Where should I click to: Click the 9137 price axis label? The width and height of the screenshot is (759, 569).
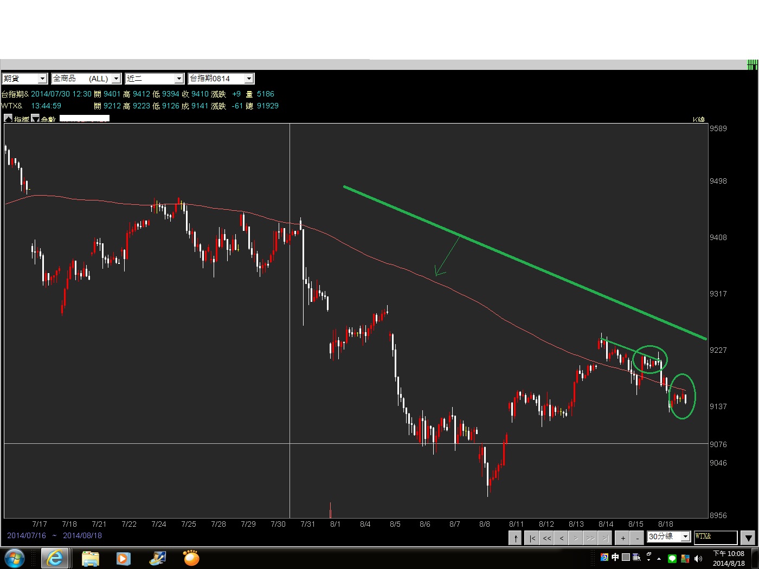718,406
